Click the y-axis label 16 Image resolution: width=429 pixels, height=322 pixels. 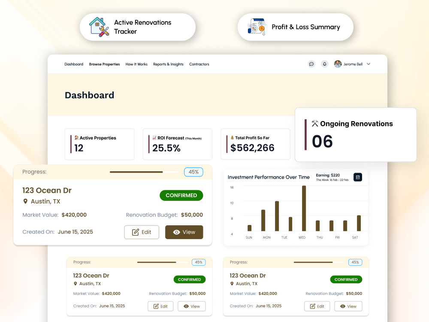[x=232, y=188]
